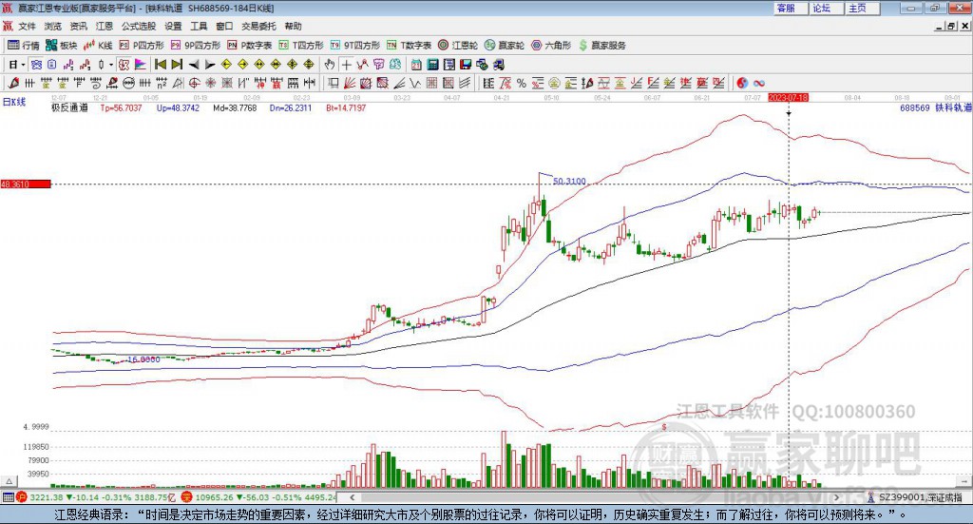Image resolution: width=973 pixels, height=524 pixels.
Task: Click the black left arrow step icon
Action: 194,65
